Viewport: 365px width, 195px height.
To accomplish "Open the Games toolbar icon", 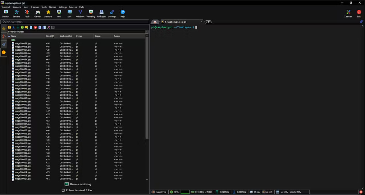I will [x=38, y=14].
